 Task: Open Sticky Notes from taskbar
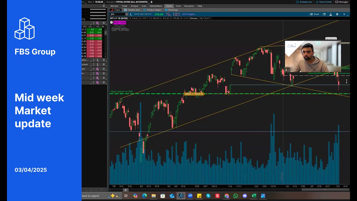click(x=199, y=196)
